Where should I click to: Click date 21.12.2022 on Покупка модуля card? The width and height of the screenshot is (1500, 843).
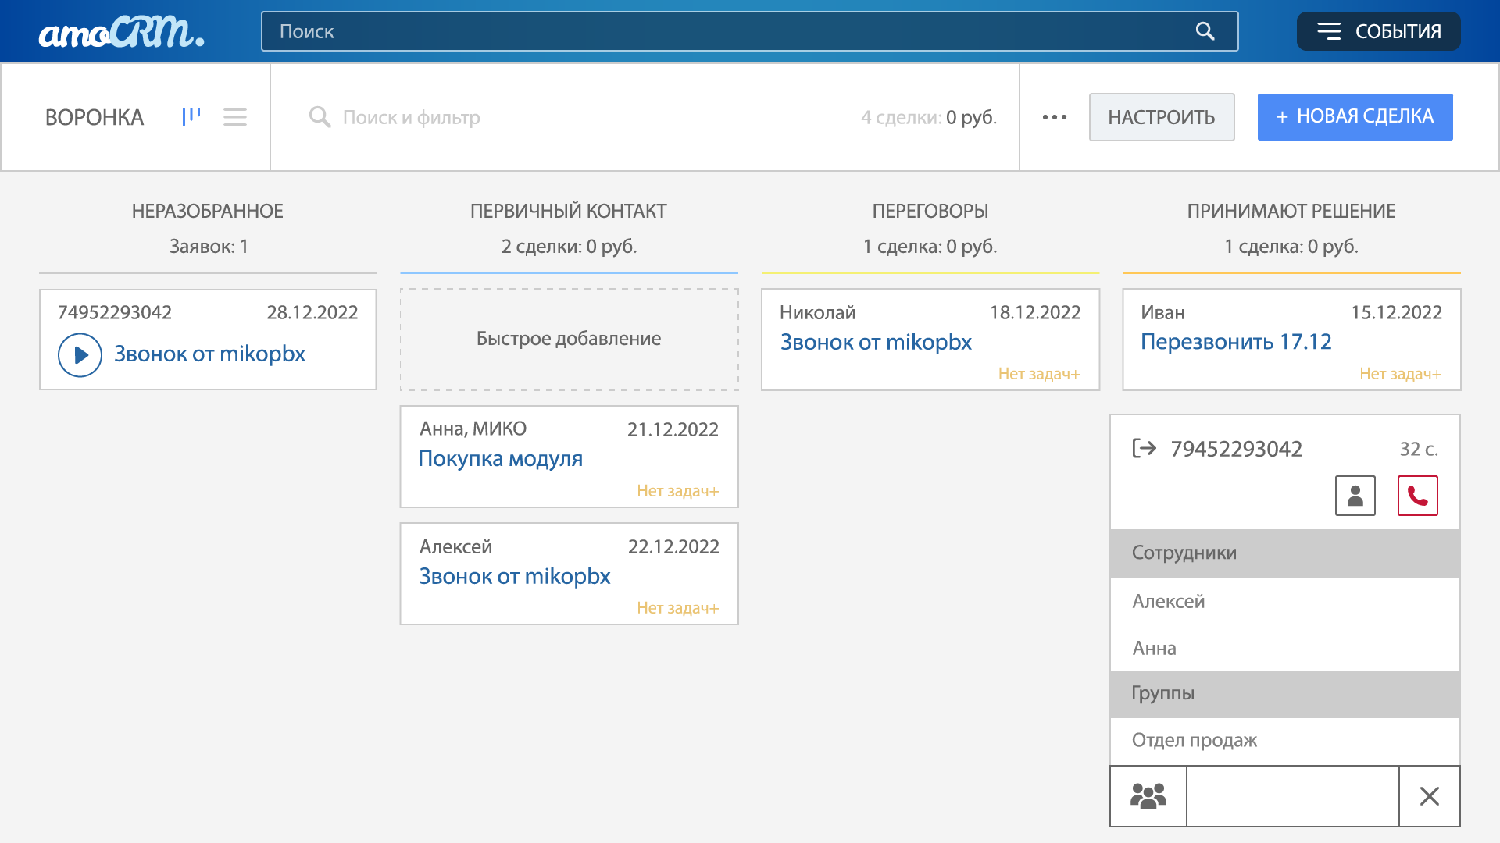point(673,429)
